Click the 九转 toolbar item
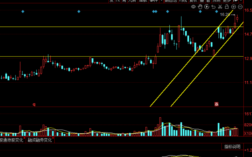Viewport: 252px width, 157px height. coord(132,1)
